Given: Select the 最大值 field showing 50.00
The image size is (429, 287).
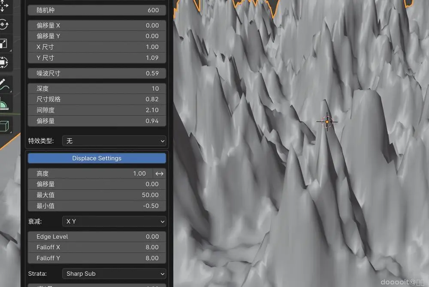Looking at the screenshot, I should click(x=97, y=195).
